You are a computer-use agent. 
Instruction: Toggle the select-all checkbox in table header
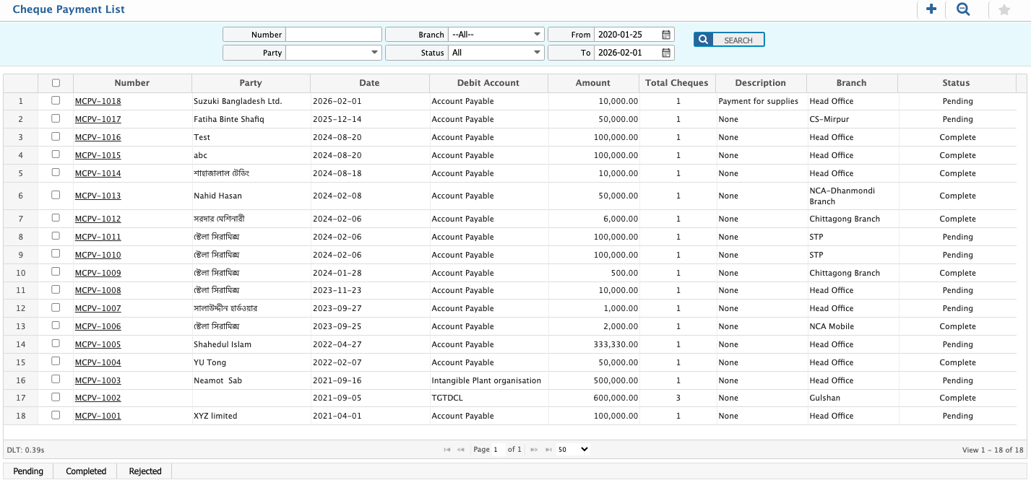click(x=56, y=83)
